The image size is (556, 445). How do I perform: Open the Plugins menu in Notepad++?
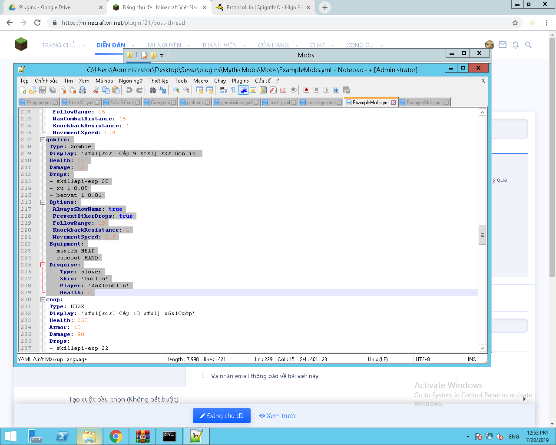[x=240, y=81]
